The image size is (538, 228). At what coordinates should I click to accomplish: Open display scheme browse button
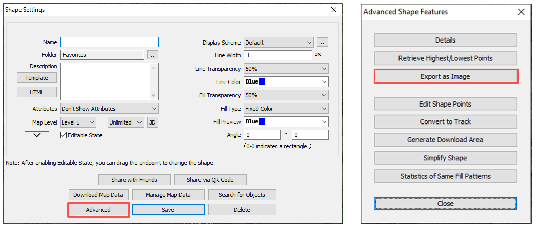coord(323,43)
